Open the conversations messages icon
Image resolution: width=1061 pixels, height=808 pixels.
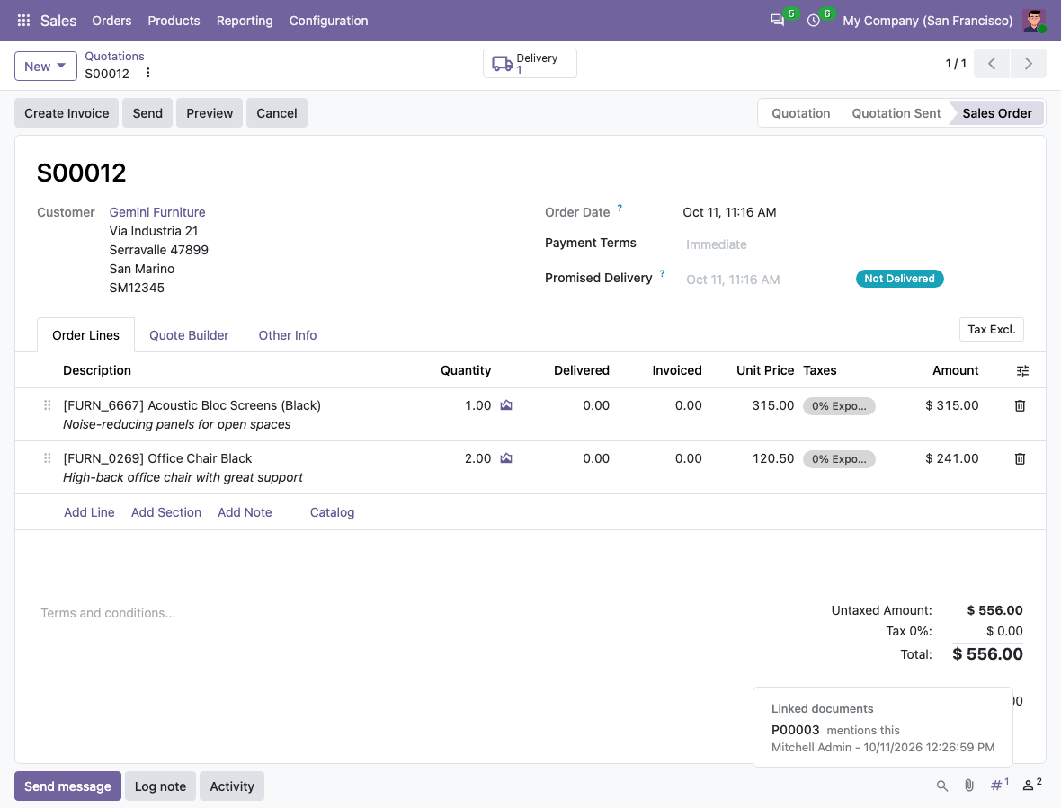(778, 21)
